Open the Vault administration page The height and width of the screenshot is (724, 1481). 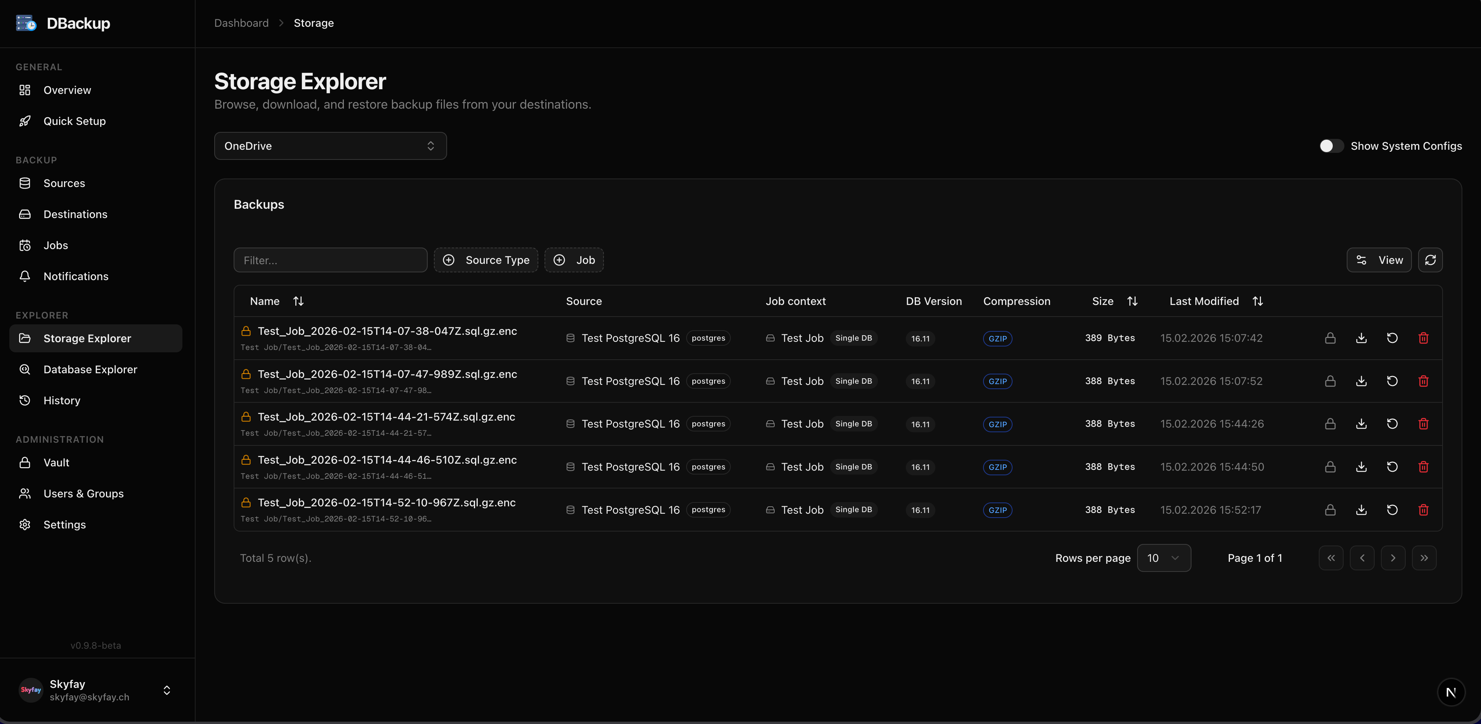(57, 462)
